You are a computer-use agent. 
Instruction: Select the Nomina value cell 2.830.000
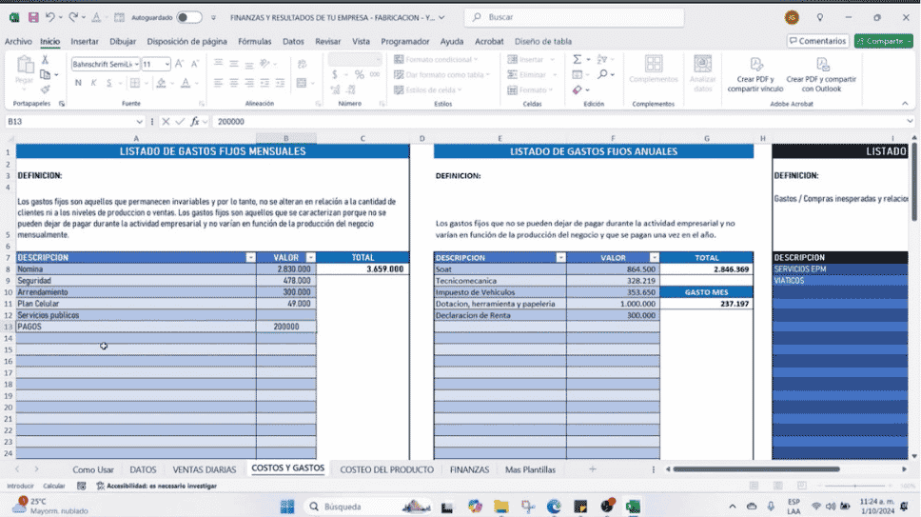tap(286, 269)
